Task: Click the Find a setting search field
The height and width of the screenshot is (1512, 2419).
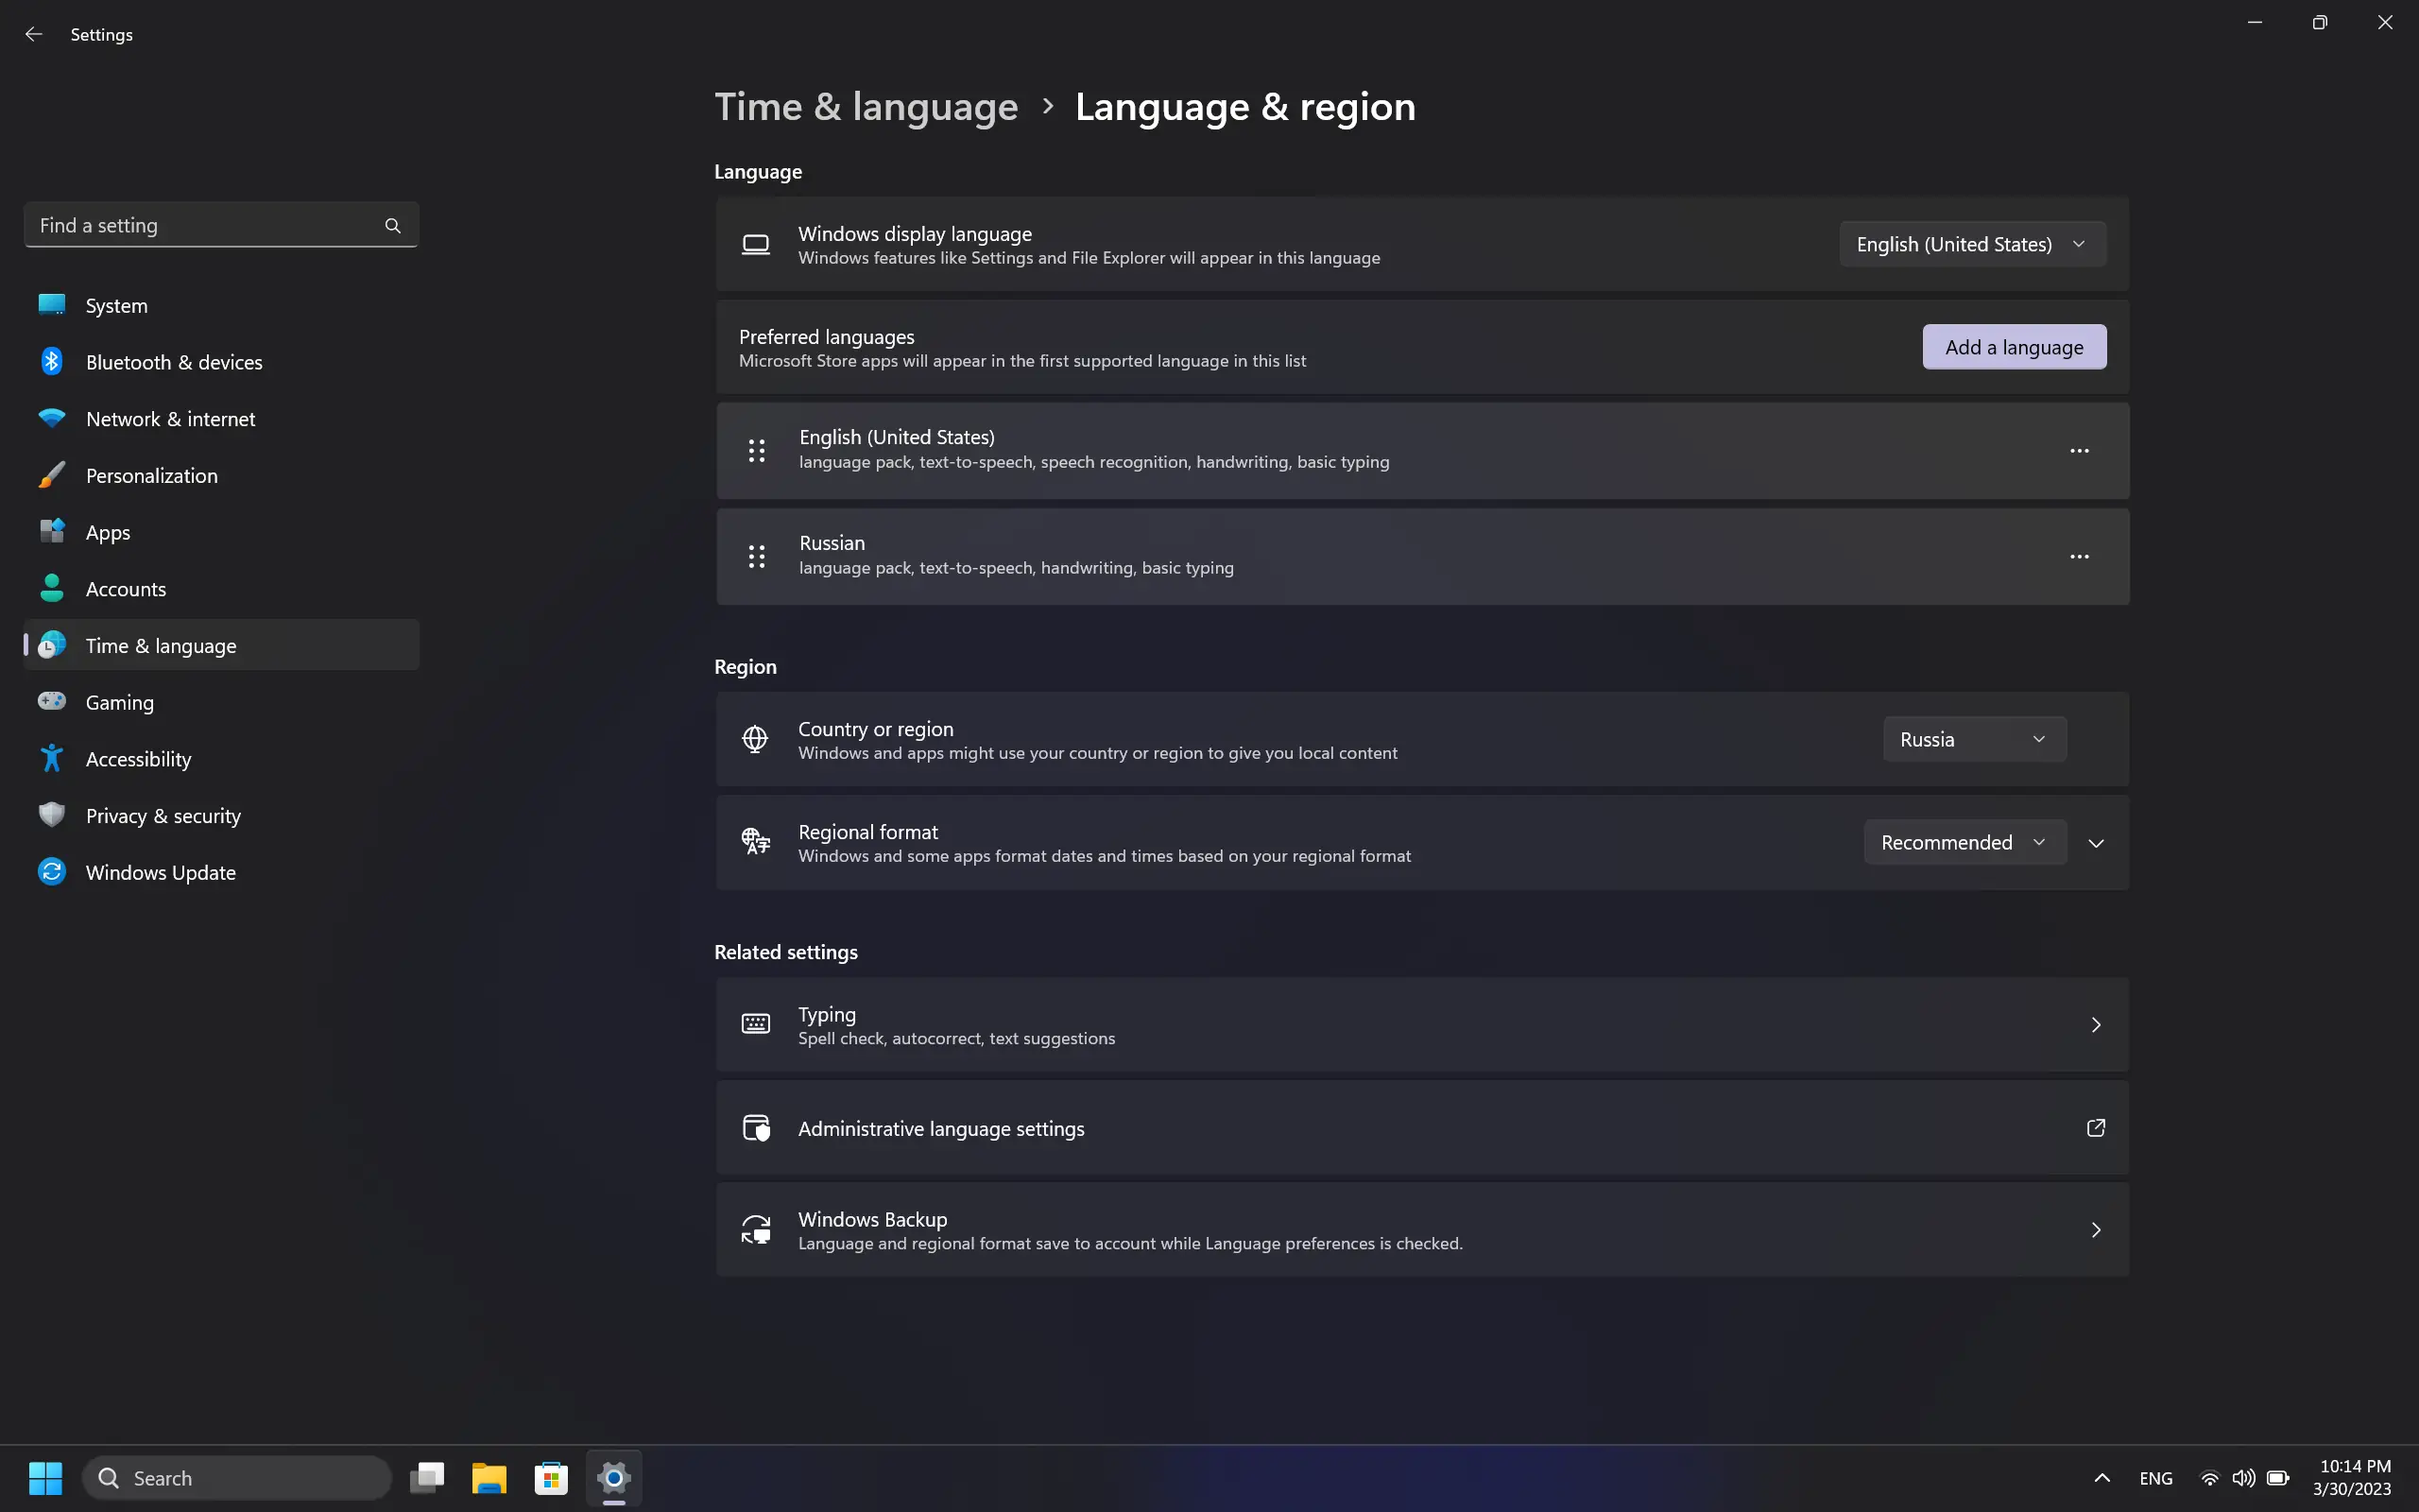Action: [200, 226]
